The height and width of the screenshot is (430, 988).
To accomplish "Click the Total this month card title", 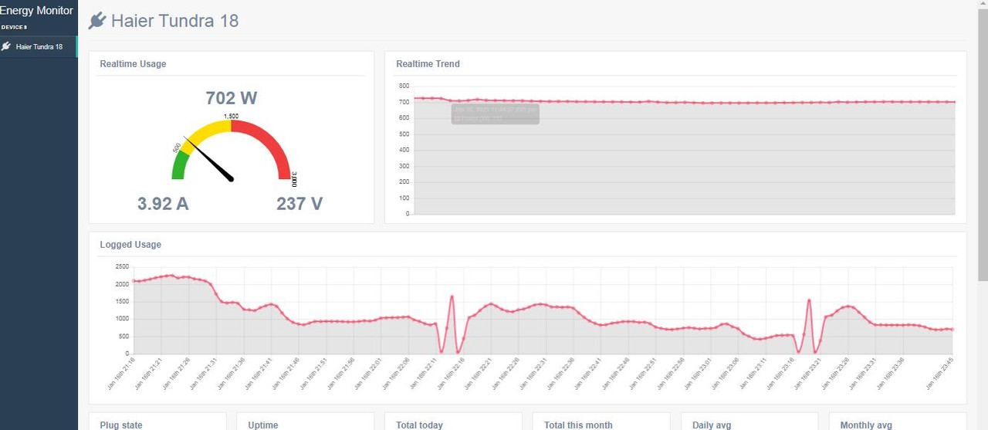I will pos(578,425).
